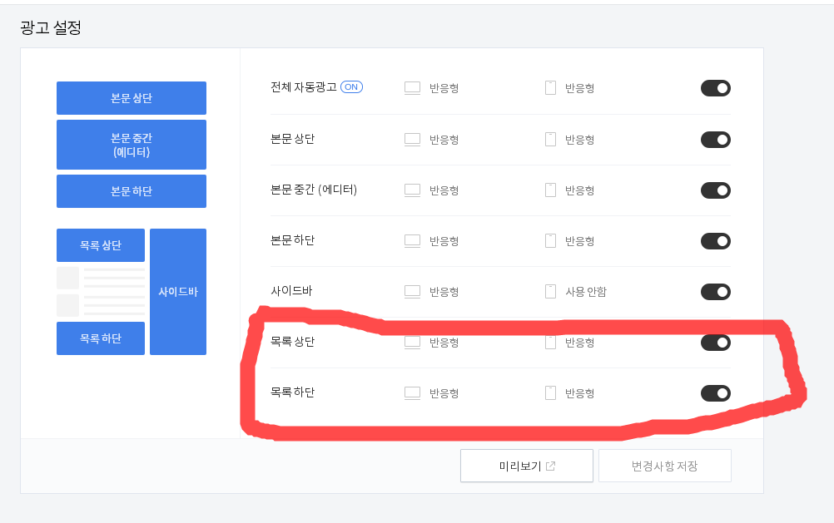Click desktop monitor icon in 본문 상단 row
Screen dimensions: 834x523
(x=412, y=140)
